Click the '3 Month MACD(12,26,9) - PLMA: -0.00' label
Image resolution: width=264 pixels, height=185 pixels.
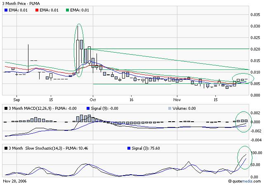(x=42, y=109)
